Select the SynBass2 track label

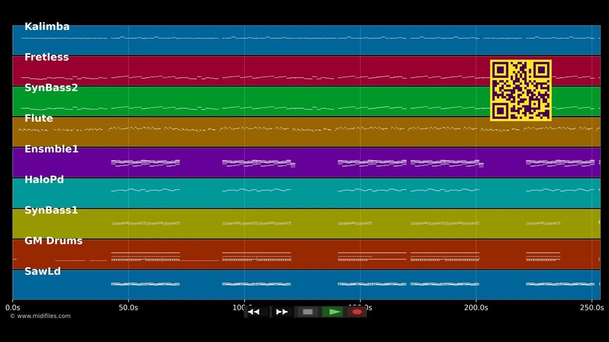coord(51,88)
